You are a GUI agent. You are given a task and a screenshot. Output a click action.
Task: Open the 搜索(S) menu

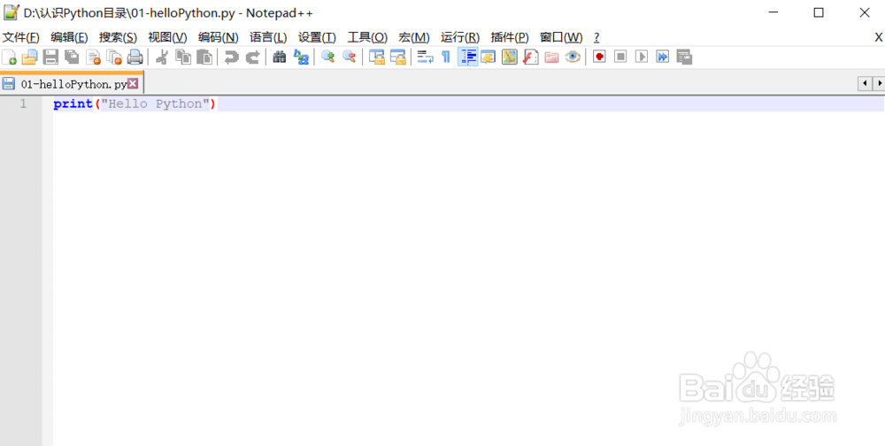pos(118,37)
